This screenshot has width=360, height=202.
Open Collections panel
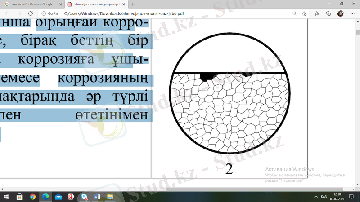pyautogui.click(x=328, y=13)
